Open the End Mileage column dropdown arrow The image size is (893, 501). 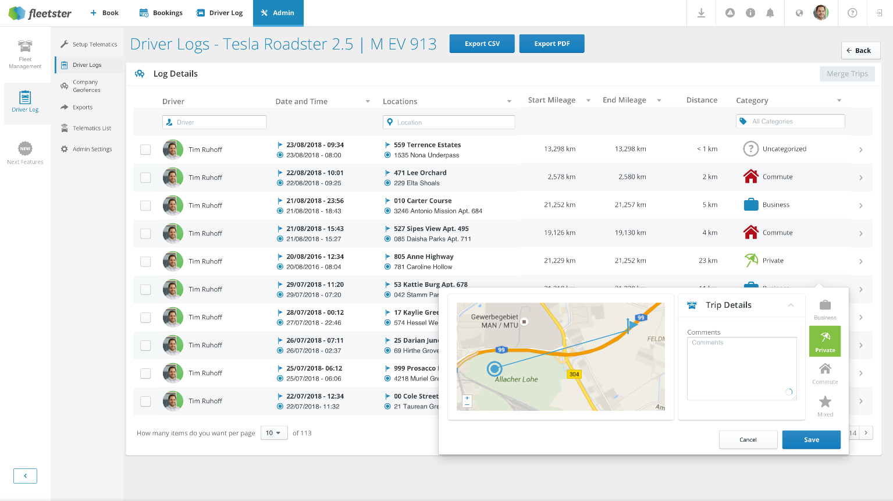click(659, 101)
